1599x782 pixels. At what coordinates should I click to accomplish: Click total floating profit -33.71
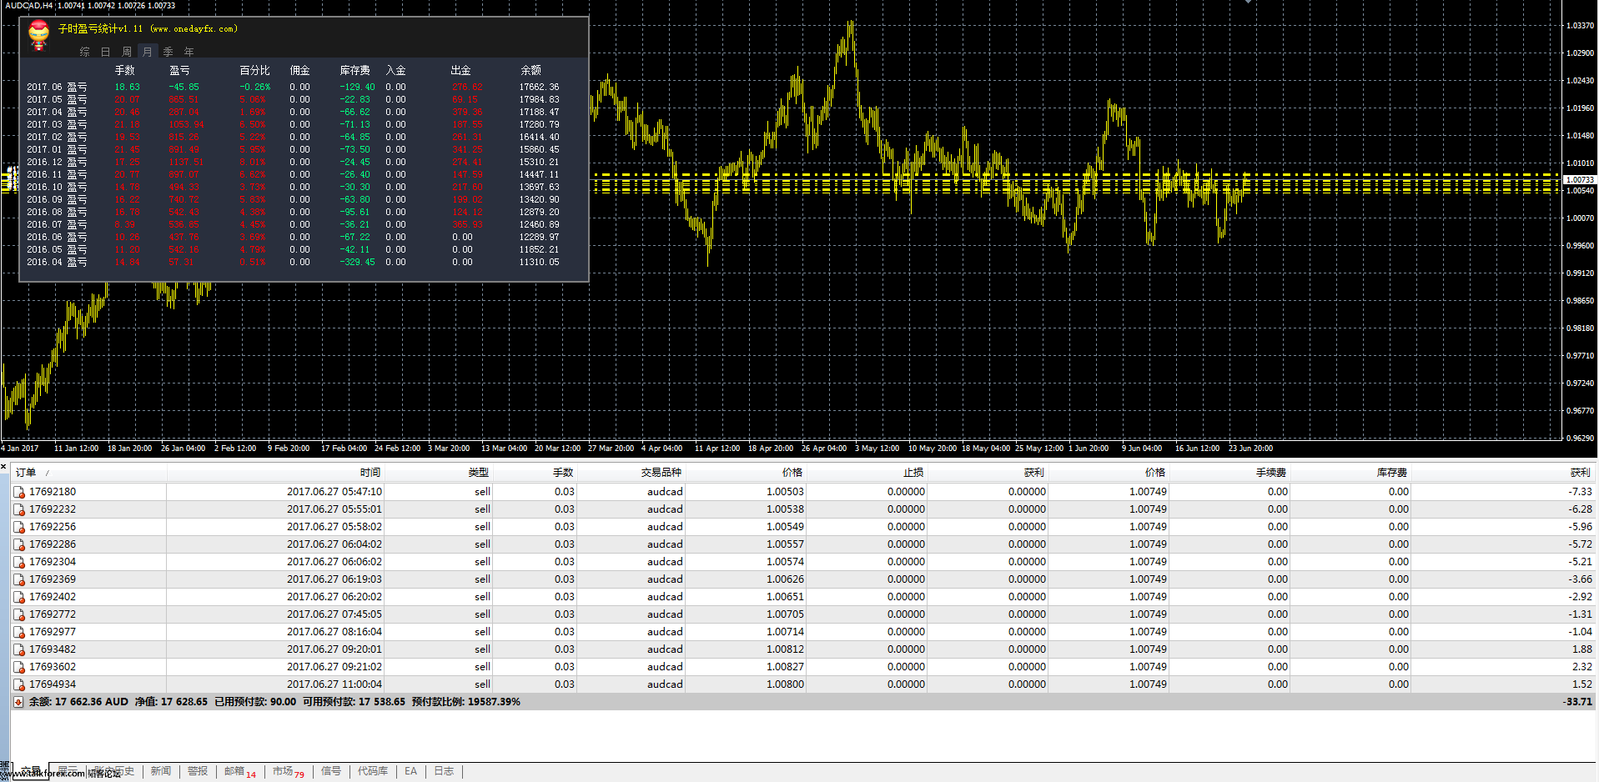pyautogui.click(x=1577, y=702)
